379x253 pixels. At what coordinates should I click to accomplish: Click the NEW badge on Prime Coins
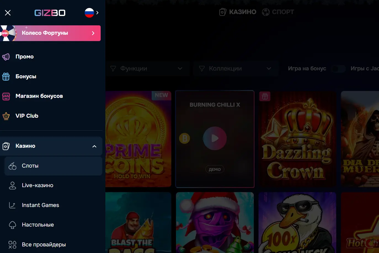pyautogui.click(x=161, y=95)
